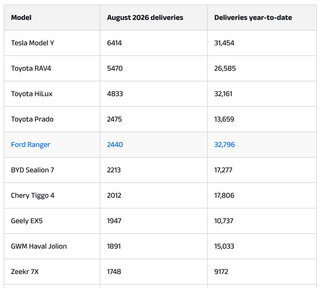Click the 17,806 year-to-date value
Image resolution: width=321 pixels, height=288 pixels.
pyautogui.click(x=224, y=196)
